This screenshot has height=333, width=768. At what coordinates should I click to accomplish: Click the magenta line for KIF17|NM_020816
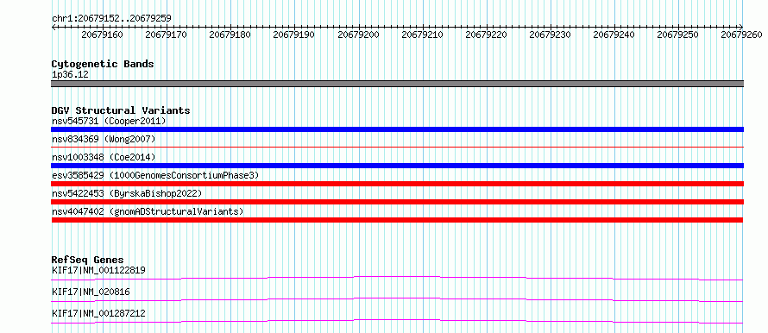(x=397, y=299)
